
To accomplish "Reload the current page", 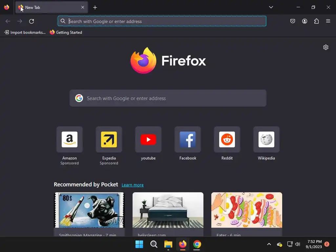I will tap(31, 21).
